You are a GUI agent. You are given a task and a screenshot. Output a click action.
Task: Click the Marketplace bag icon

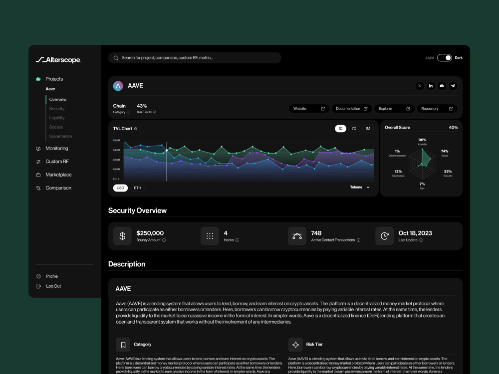point(38,175)
